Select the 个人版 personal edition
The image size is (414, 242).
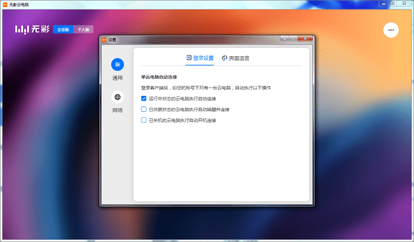(83, 29)
